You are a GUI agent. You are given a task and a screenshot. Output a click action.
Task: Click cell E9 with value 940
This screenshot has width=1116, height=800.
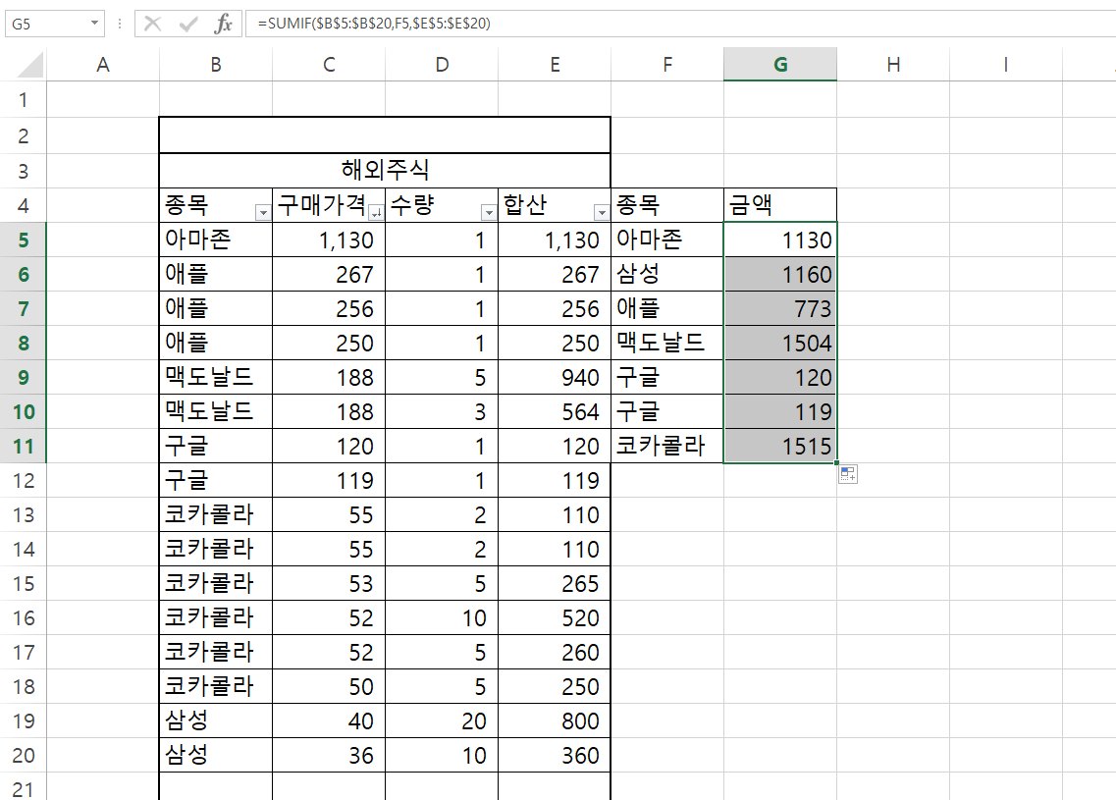pos(555,377)
